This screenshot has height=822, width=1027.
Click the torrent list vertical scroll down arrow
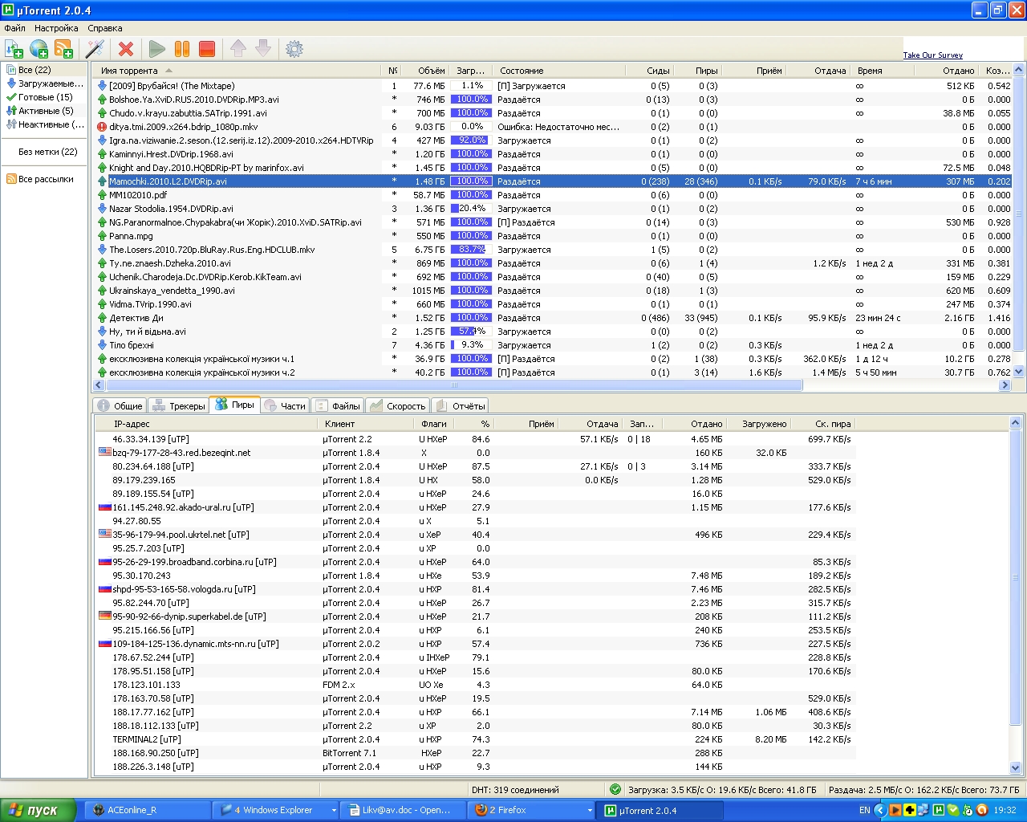(x=1019, y=372)
